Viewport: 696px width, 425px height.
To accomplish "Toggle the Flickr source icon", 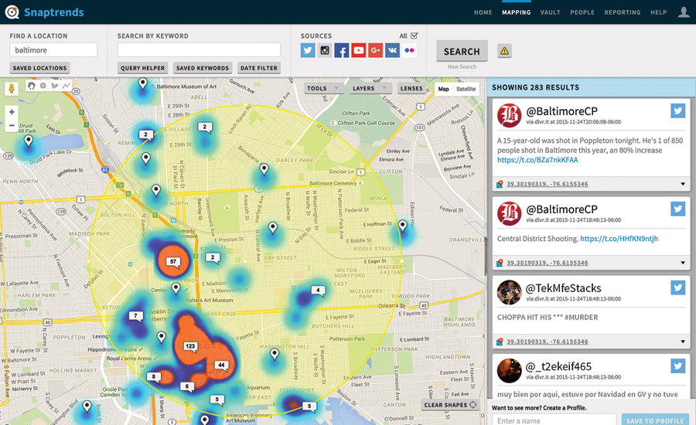I will pos(409,50).
